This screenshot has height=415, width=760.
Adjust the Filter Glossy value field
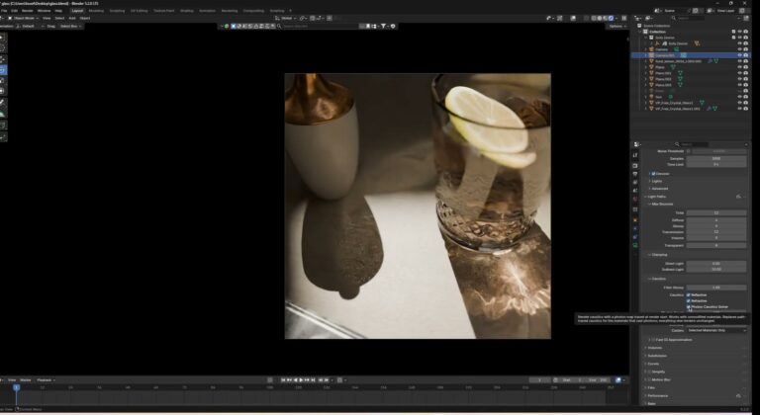tap(716, 288)
